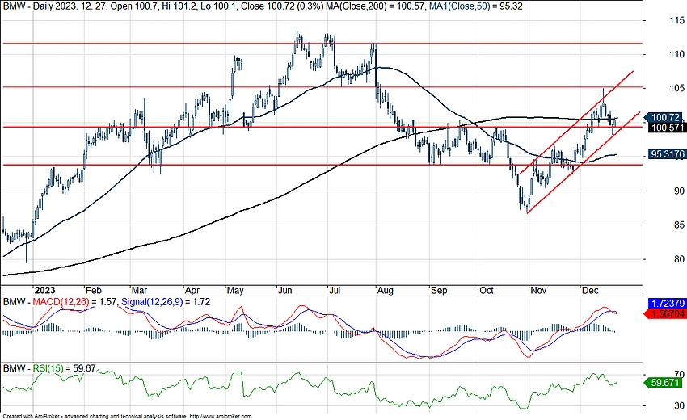Click the 85 price axis label

[679, 225]
